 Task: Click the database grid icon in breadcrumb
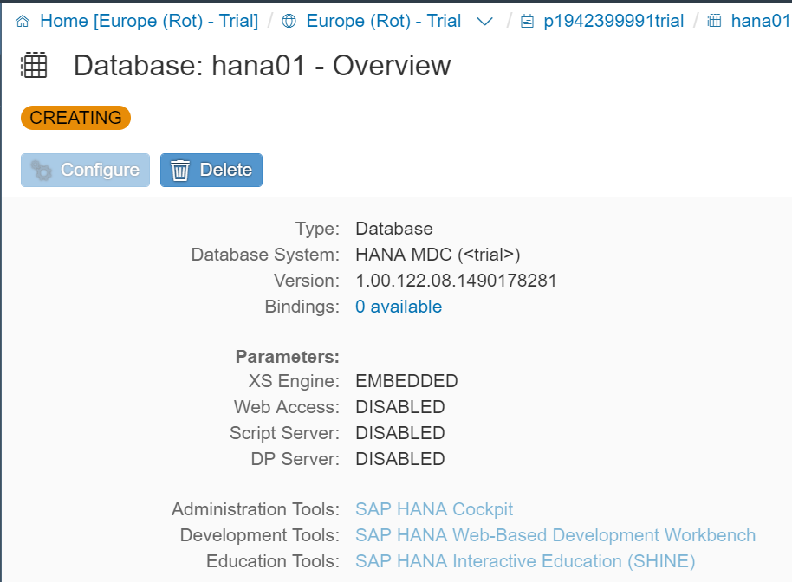coord(714,21)
